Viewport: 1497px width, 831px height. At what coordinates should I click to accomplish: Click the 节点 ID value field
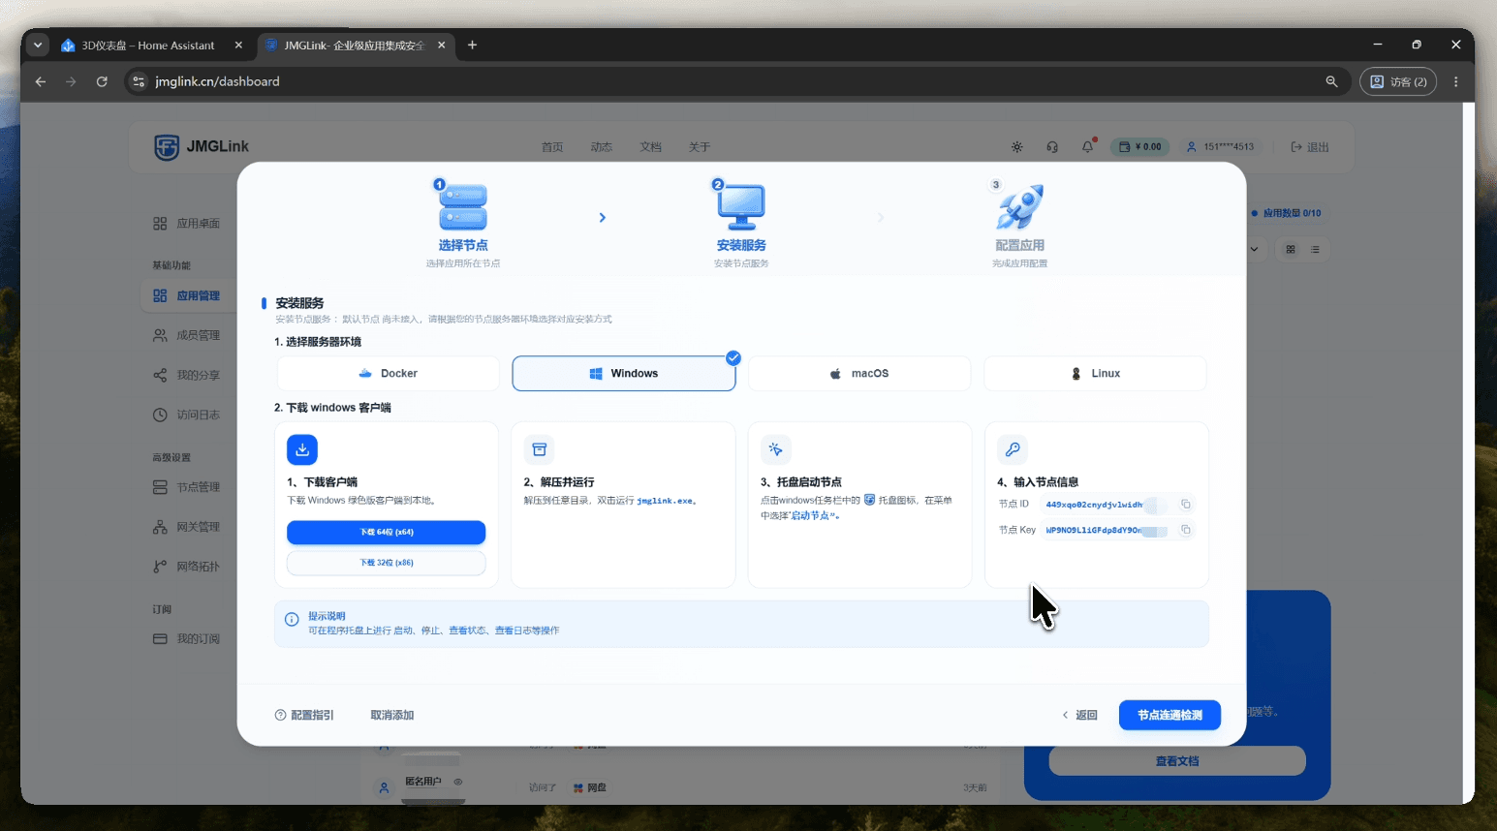pyautogui.click(x=1106, y=505)
